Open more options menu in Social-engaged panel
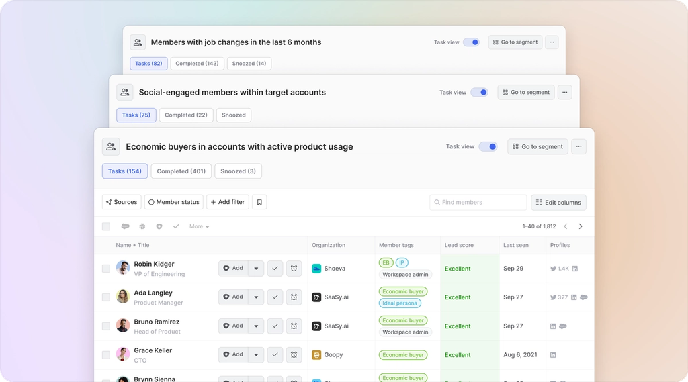Screen dimensions: 688x382 [x=564, y=92]
